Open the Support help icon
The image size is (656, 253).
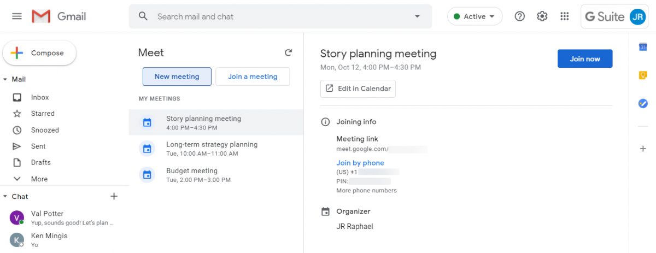coord(520,16)
